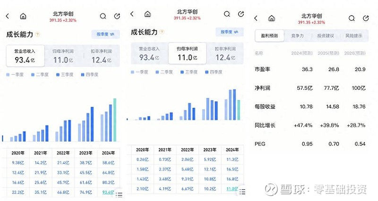Tap the share icon in the left panel
The image size is (378, 201).
[x=117, y=16]
